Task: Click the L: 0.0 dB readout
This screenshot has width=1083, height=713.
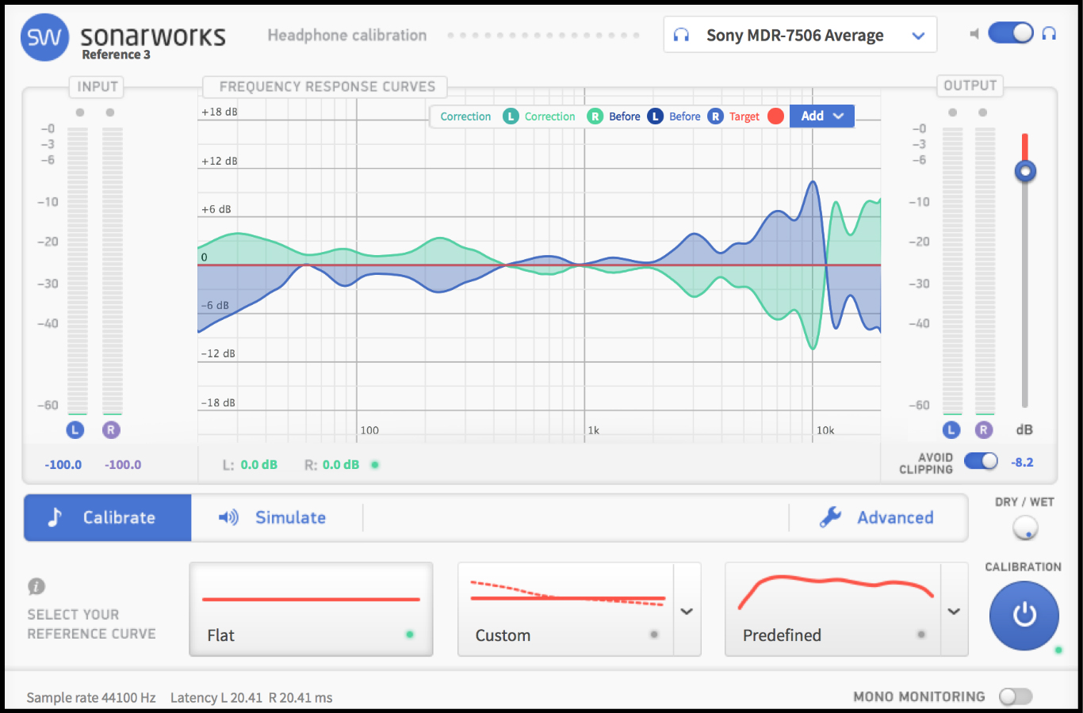Action: coord(250,465)
